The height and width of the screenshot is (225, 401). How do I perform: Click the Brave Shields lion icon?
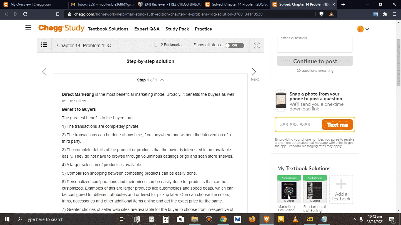(321, 14)
